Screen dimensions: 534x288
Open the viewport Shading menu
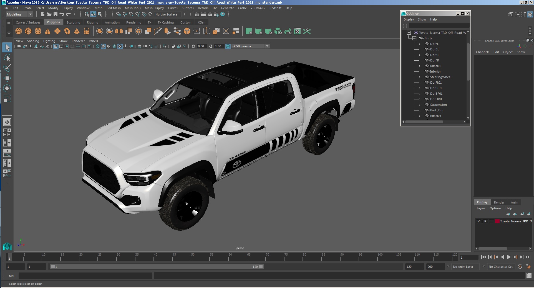click(33, 41)
